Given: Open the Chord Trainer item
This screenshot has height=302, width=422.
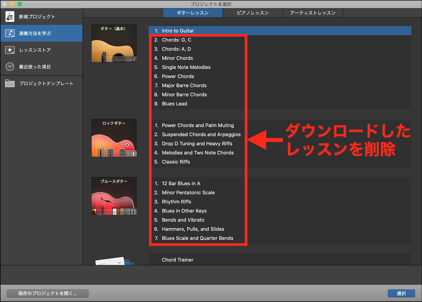Looking at the screenshot, I should pyautogui.click(x=178, y=260).
